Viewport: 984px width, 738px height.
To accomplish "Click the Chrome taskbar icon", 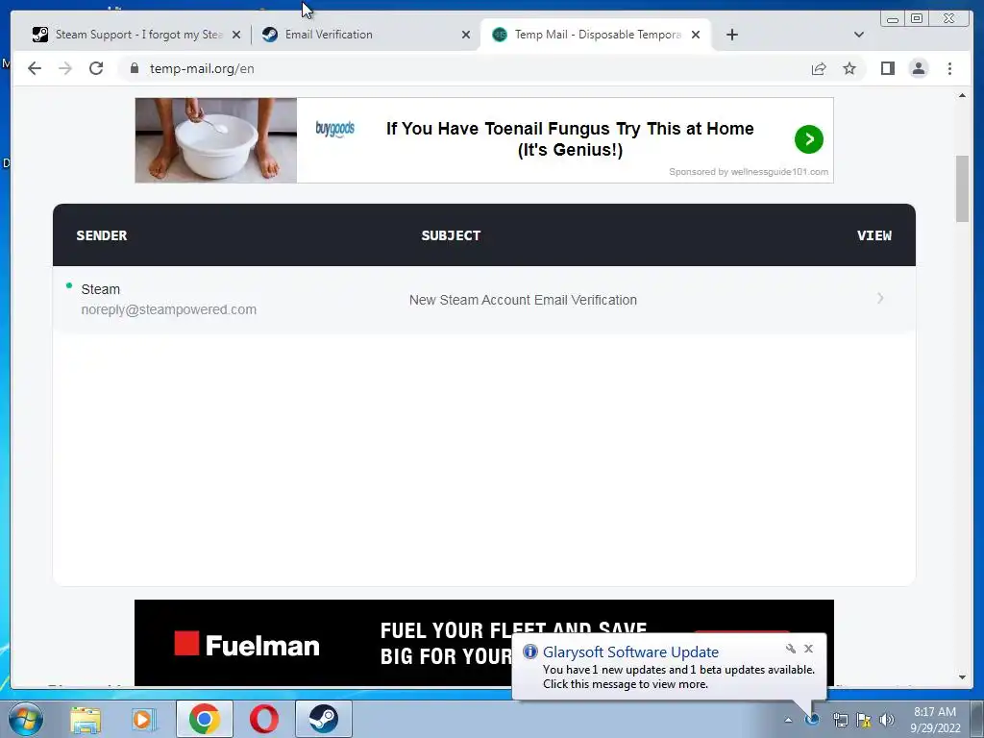I will click(204, 719).
